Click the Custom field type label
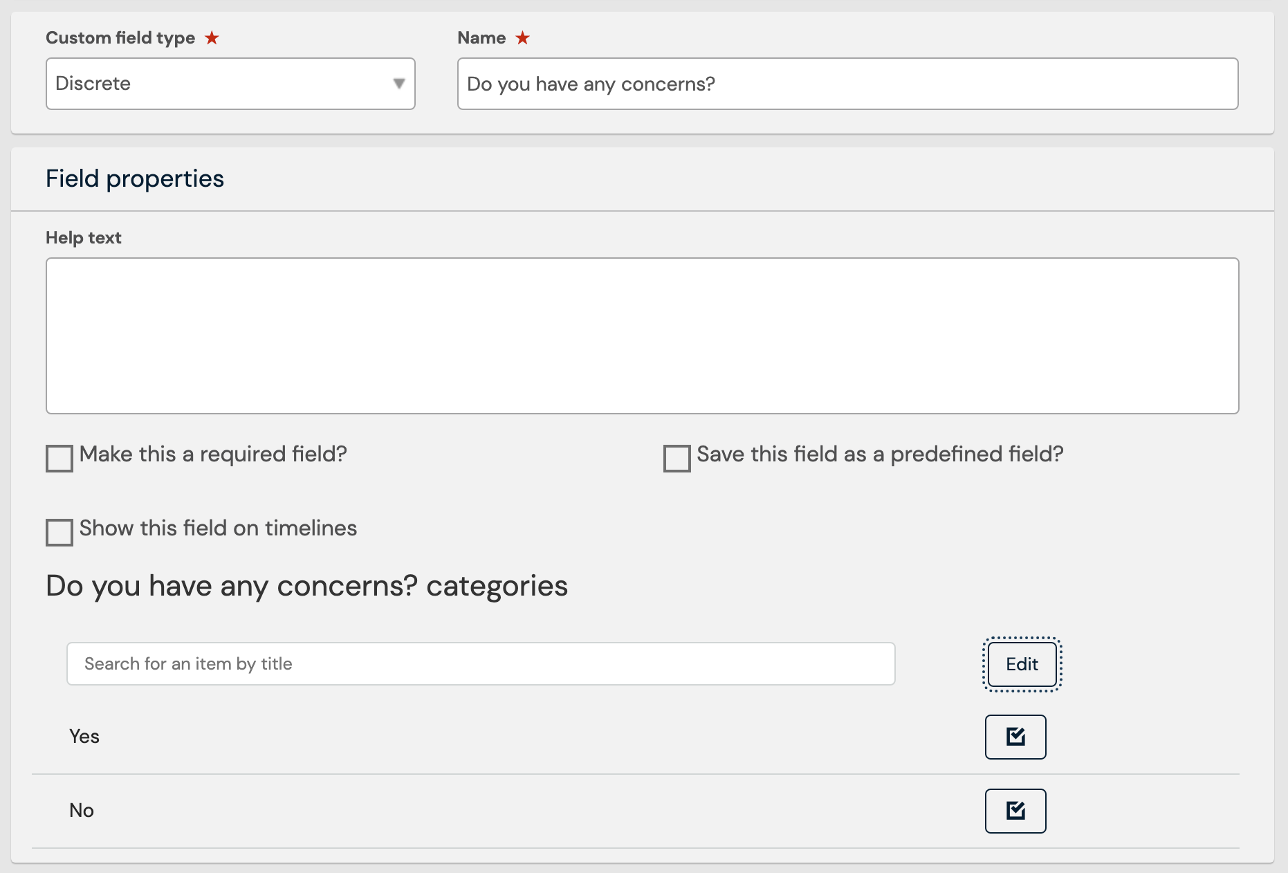 120,38
